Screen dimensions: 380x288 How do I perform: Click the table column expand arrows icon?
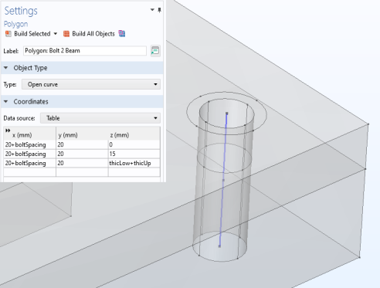click(8, 130)
